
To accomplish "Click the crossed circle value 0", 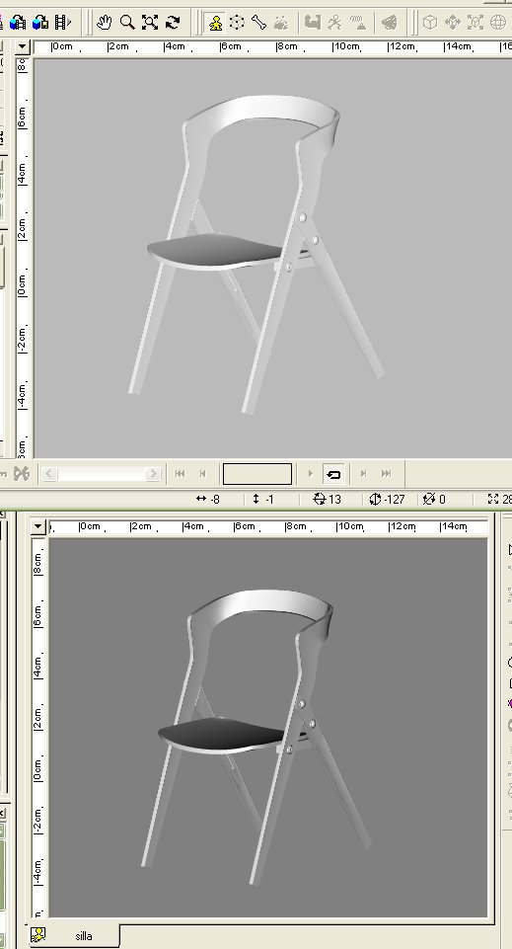I will point(442,500).
